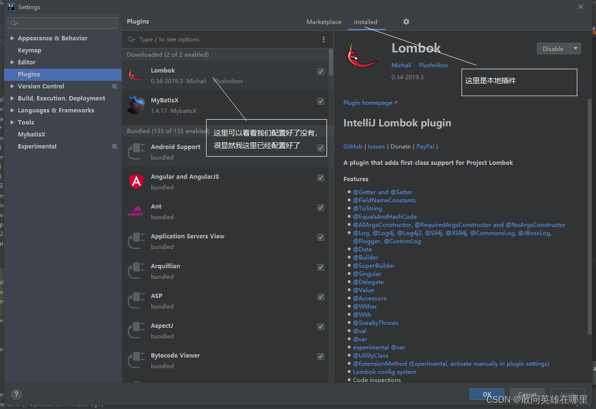Image resolution: width=596 pixels, height=409 pixels.
Task: Click the Lombok chili pepper icon in list
Action: 136,75
